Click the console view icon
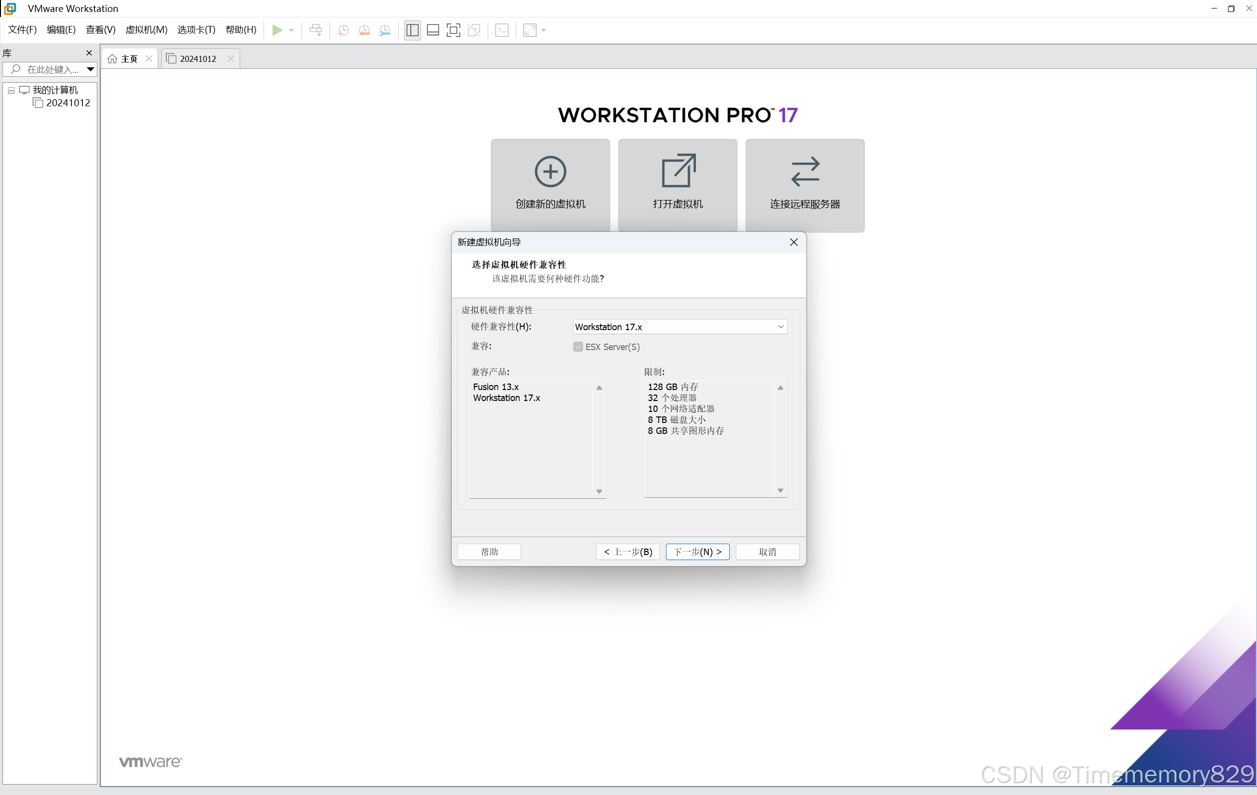The width and height of the screenshot is (1257, 795). click(x=502, y=30)
